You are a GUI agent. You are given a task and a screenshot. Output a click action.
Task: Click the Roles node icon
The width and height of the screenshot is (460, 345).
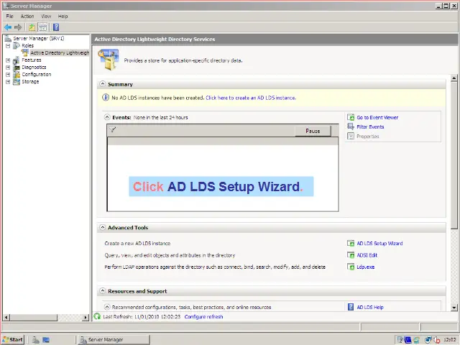[17, 45]
